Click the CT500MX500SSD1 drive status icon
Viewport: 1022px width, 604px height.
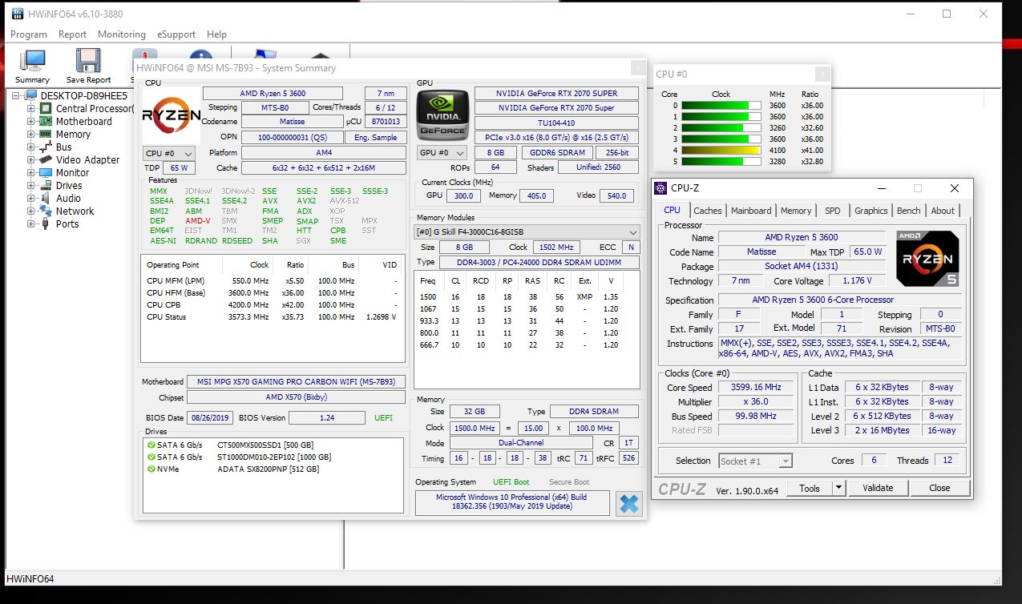(x=151, y=445)
